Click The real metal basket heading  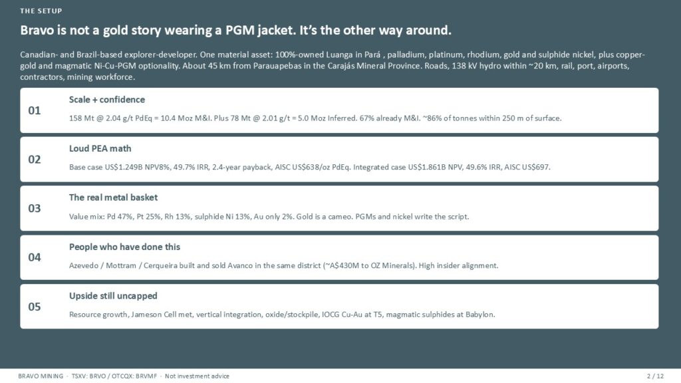point(113,197)
